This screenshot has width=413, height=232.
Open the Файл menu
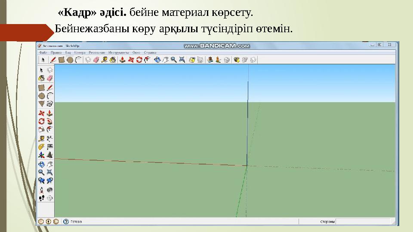pyautogui.click(x=43, y=52)
